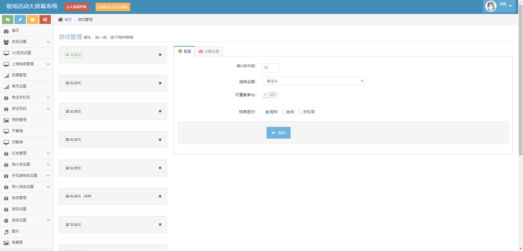Click the orange users shortcut icon
Image resolution: width=523 pixels, height=251 pixels.
click(33, 20)
